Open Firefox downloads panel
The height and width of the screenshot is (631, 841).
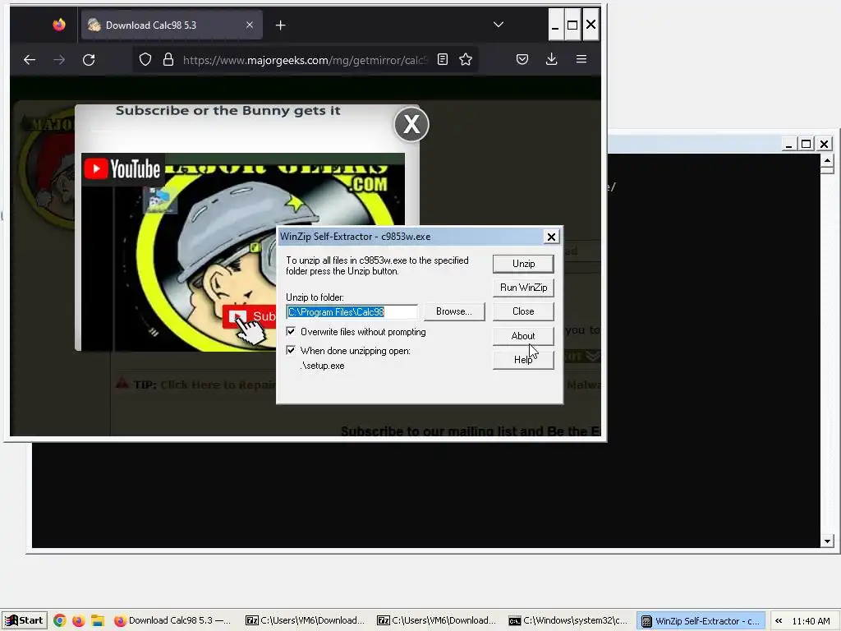551,59
